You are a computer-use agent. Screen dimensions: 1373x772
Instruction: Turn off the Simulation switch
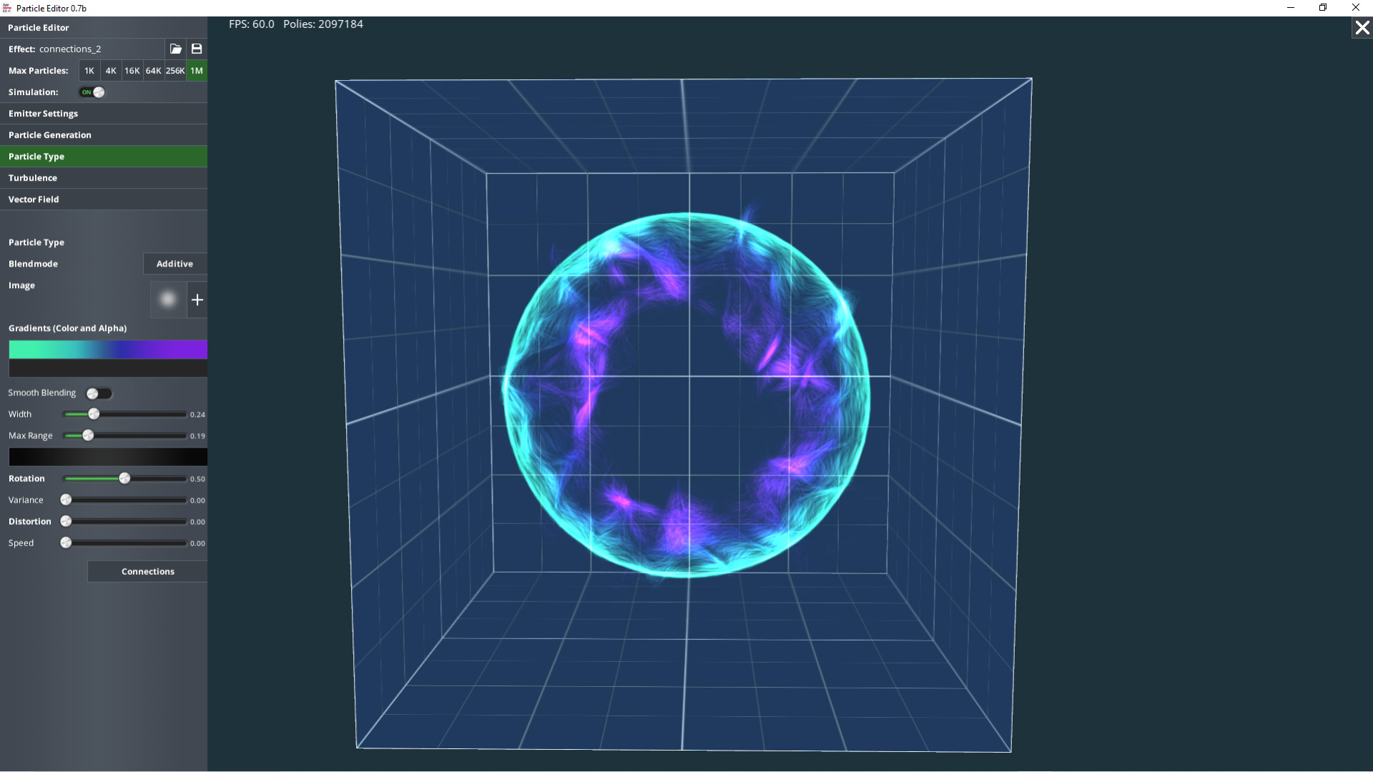(x=91, y=92)
